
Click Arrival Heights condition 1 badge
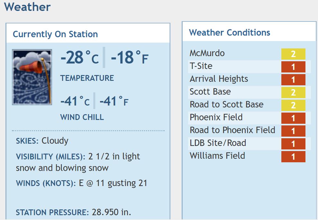[x=293, y=80]
